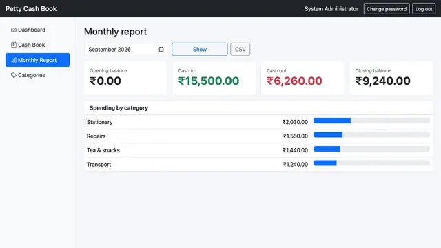This screenshot has height=248, width=441.
Task: Click the Tea & snacks progress bar
Action: pos(371,149)
